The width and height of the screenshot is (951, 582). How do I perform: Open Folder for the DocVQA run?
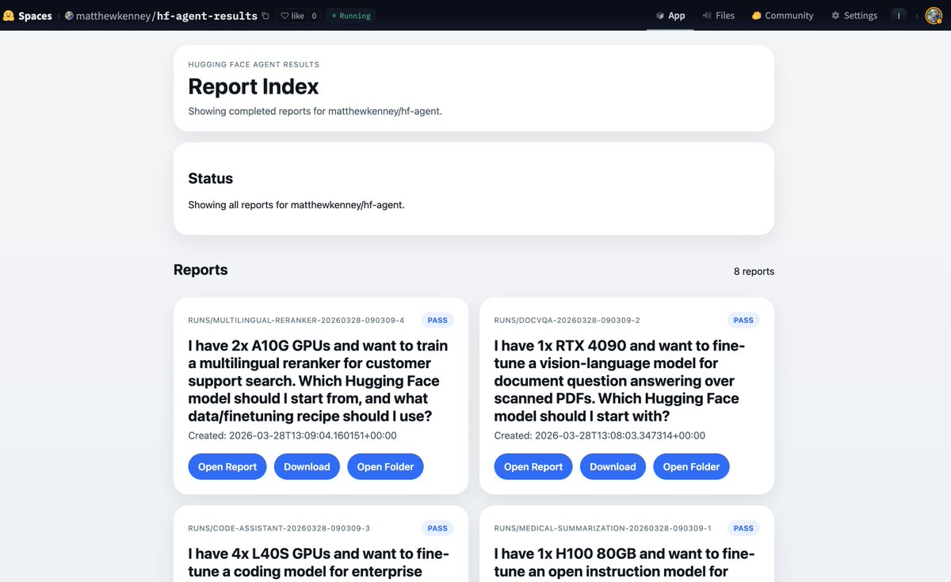click(691, 466)
